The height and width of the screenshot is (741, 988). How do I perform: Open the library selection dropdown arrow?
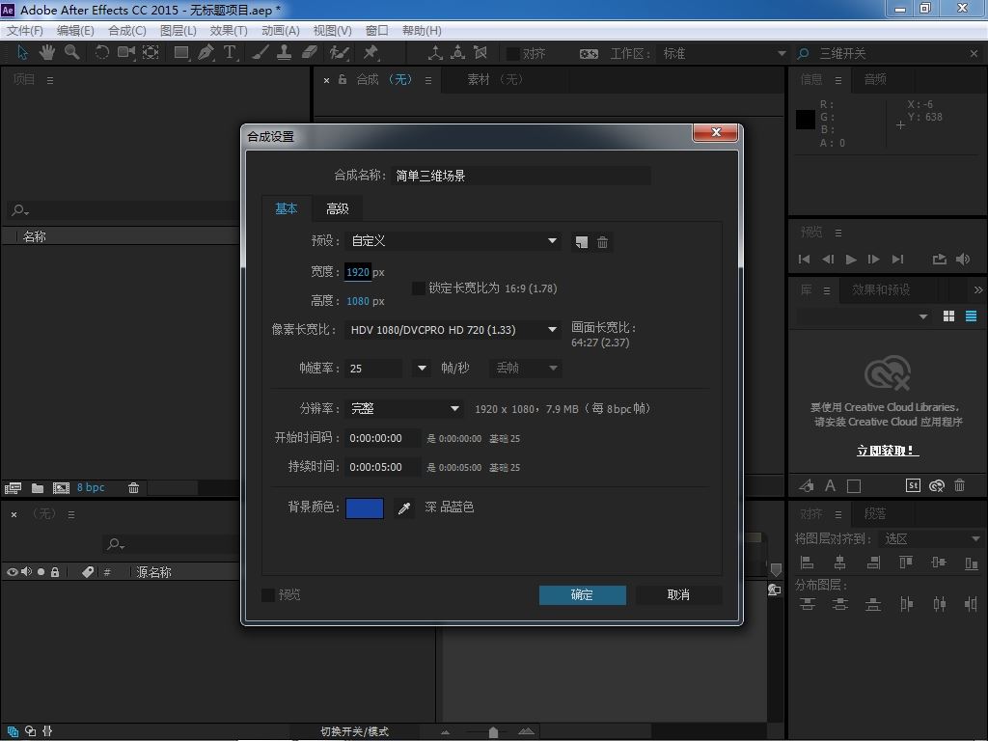923,316
